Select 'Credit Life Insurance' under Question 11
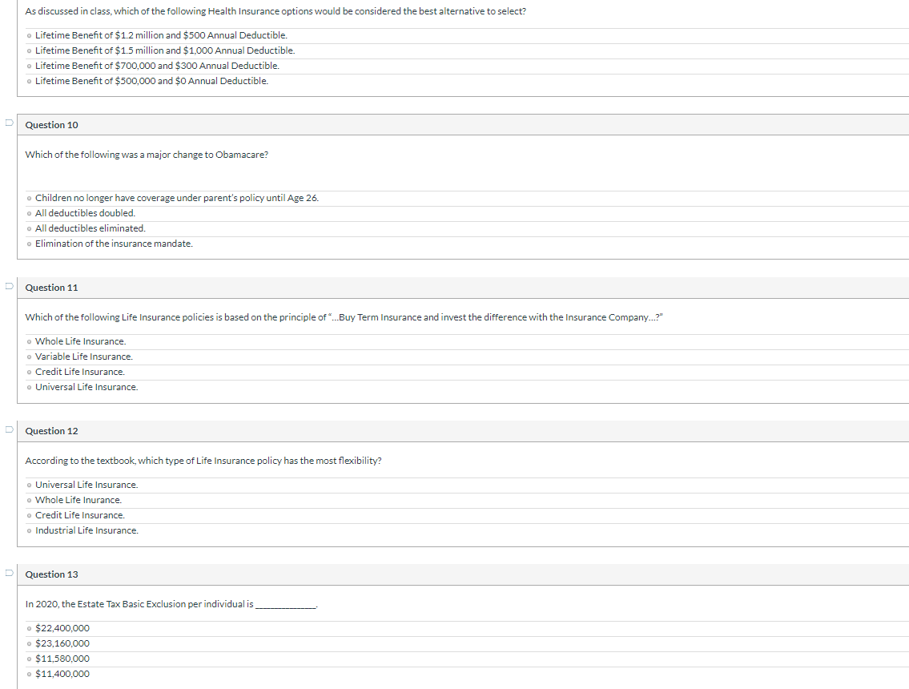The height and width of the screenshot is (689, 909). 27,372
